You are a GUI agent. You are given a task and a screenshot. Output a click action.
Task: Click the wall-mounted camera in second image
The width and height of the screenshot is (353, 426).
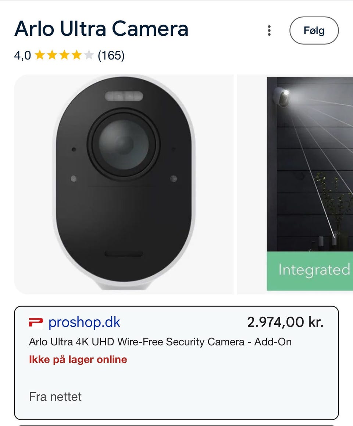click(x=283, y=97)
